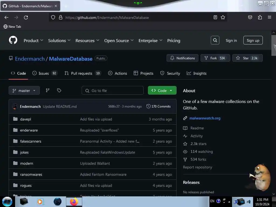Expand the Open Source menu

pyautogui.click(x=119, y=41)
